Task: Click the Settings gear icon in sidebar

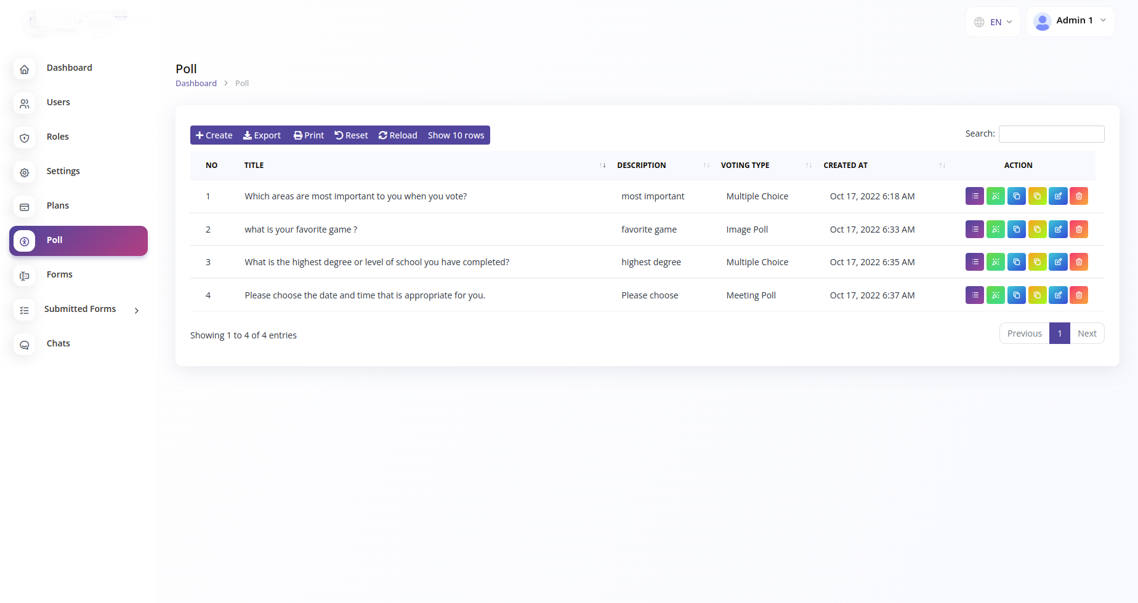Action: (x=25, y=173)
